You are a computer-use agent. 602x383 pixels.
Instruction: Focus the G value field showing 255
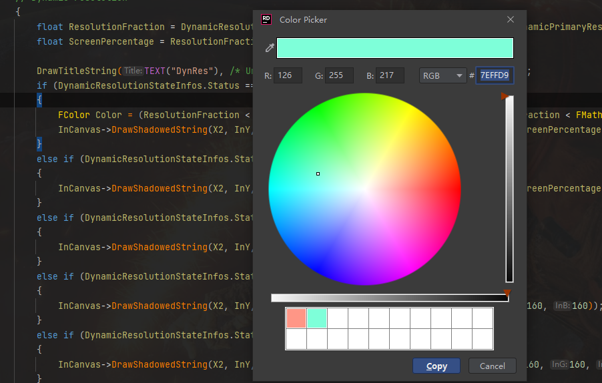339,75
